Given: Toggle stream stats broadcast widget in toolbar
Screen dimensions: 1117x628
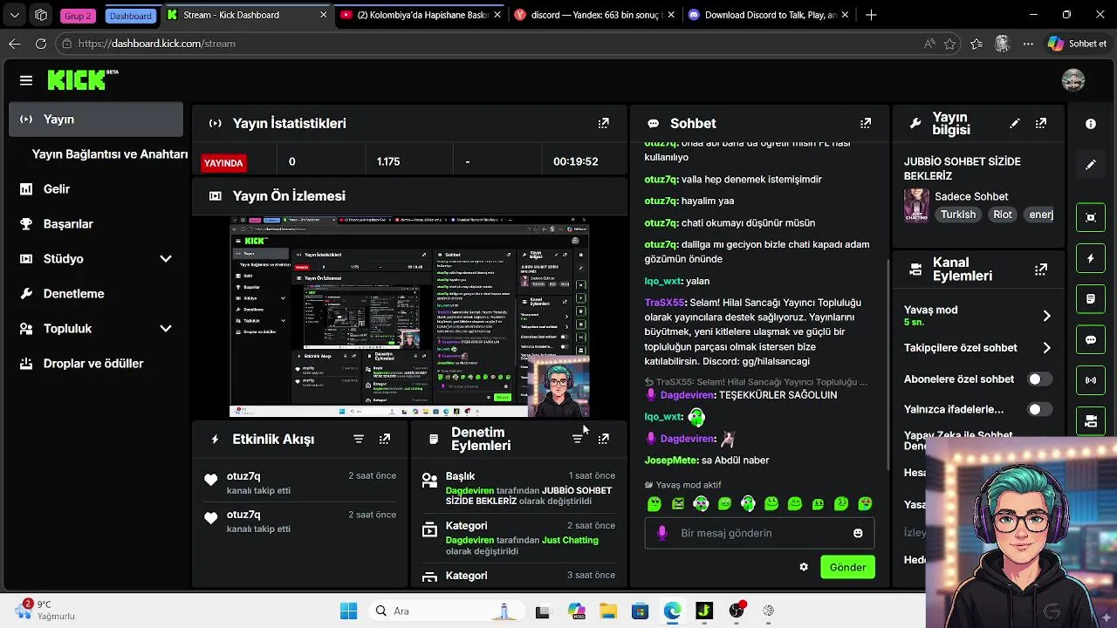Looking at the screenshot, I should pyautogui.click(x=1090, y=380).
